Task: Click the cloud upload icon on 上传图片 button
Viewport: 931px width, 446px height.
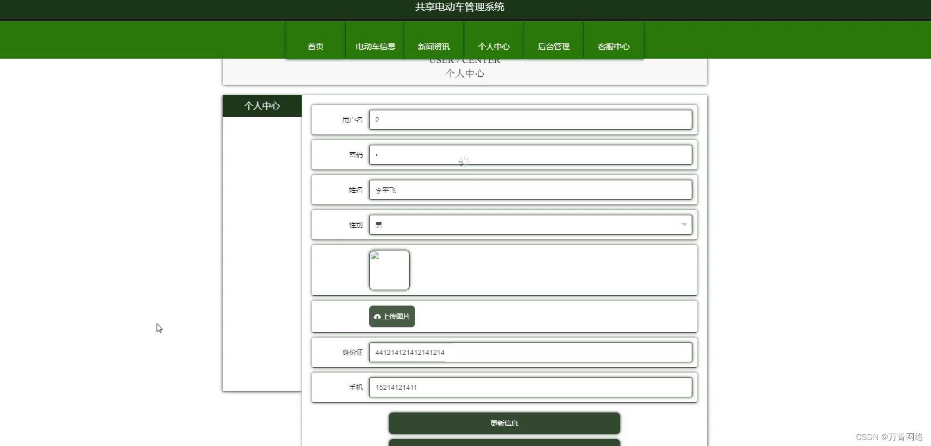Action: (377, 316)
